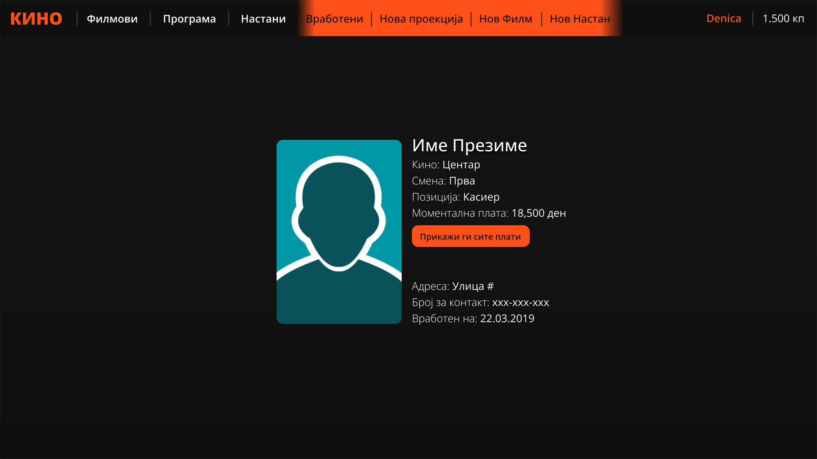Screen dimensions: 817x459
Task: Go to the Програма page
Action: (189, 19)
